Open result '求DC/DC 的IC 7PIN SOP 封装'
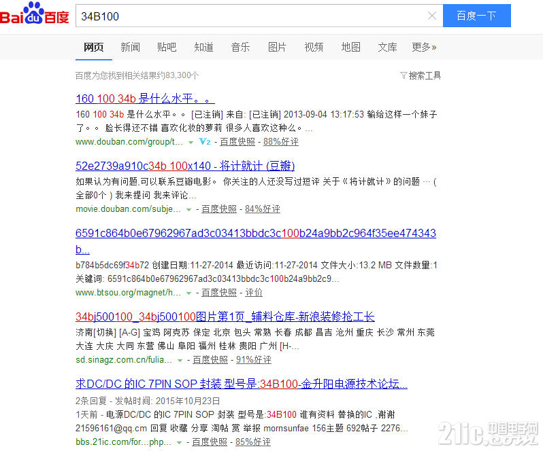 pos(242,384)
